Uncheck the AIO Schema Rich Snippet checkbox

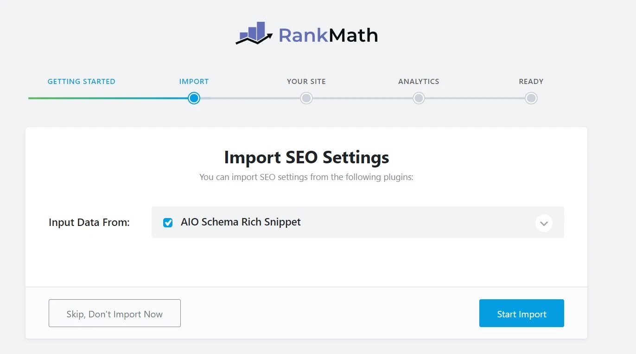pos(168,223)
